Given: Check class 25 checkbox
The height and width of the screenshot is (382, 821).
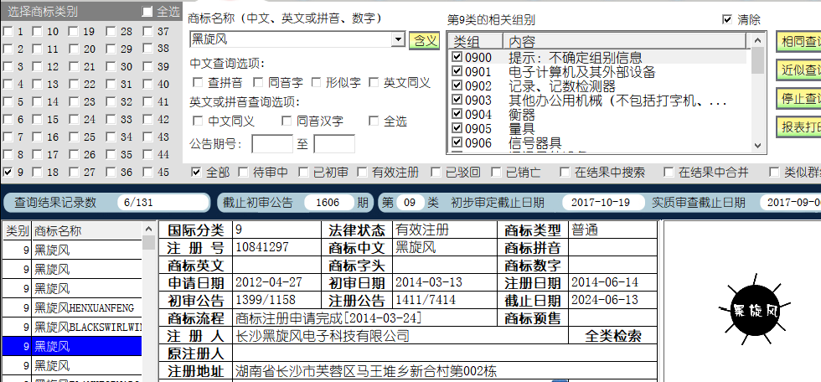Looking at the screenshot, I should [x=74, y=137].
